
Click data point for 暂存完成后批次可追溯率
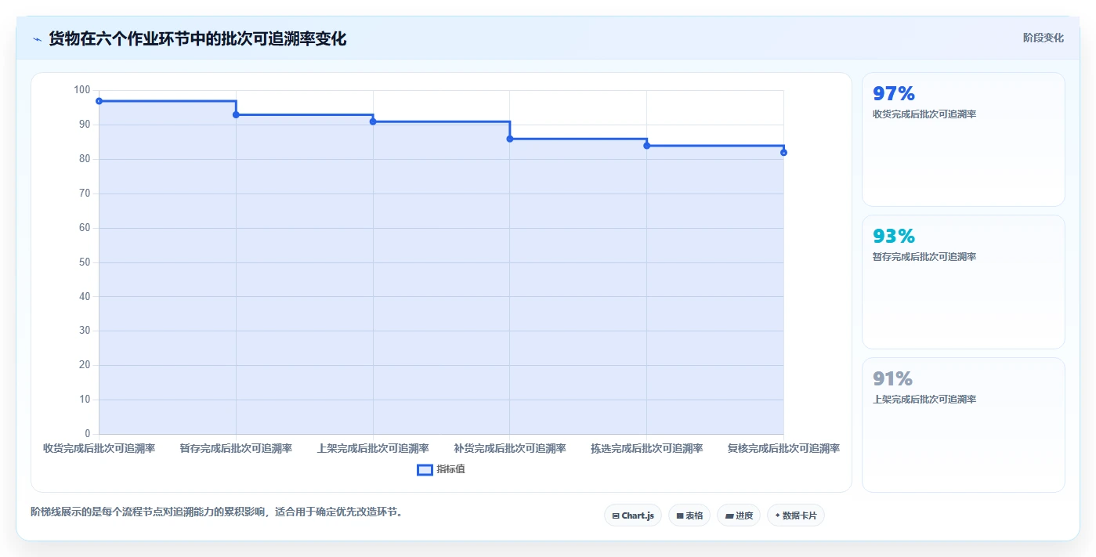click(236, 115)
